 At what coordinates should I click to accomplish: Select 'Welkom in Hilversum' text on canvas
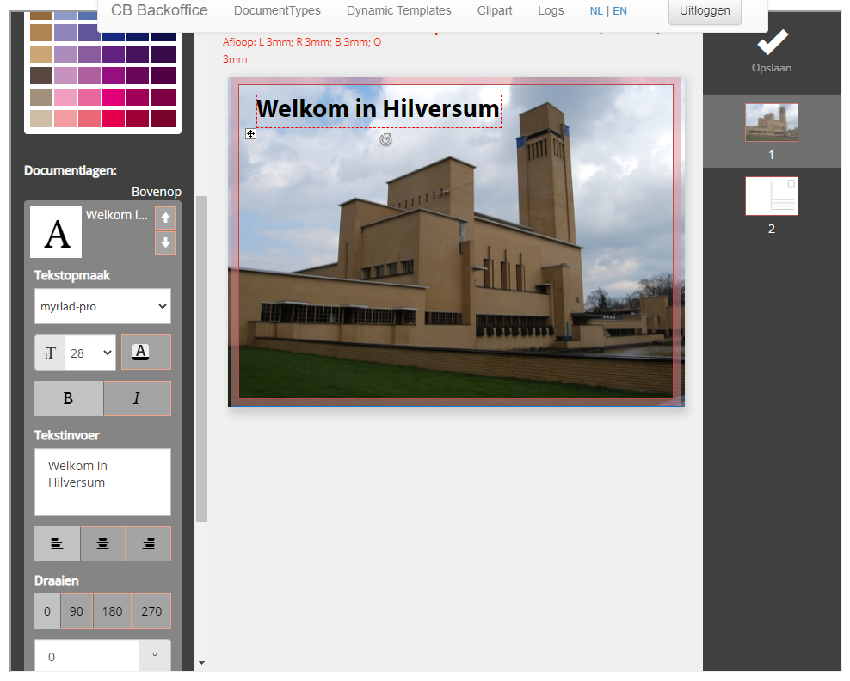pos(379,109)
